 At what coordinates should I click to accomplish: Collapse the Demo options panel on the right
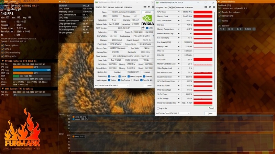pos(219,2)
